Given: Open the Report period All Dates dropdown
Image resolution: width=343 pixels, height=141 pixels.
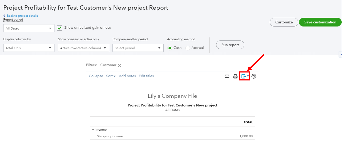Looking at the screenshot, I should (x=29, y=28).
